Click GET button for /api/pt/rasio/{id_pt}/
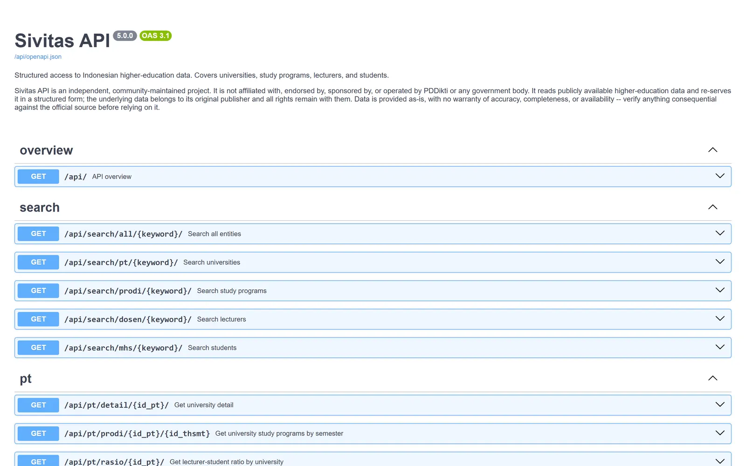 pos(38,460)
